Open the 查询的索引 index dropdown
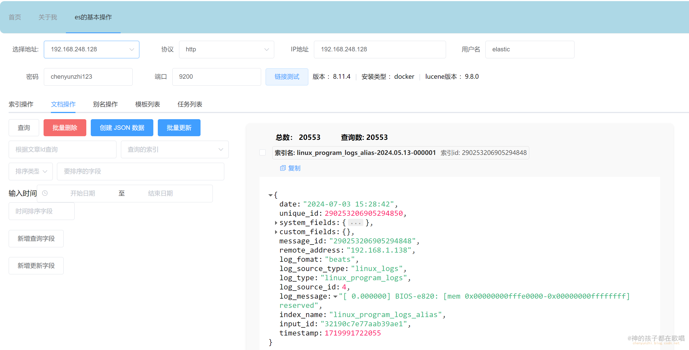The height and width of the screenshot is (350, 689). coord(175,150)
